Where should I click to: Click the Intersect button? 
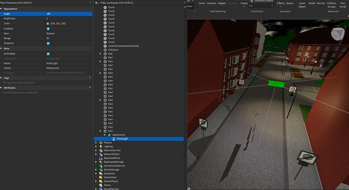click(x=212, y=3)
